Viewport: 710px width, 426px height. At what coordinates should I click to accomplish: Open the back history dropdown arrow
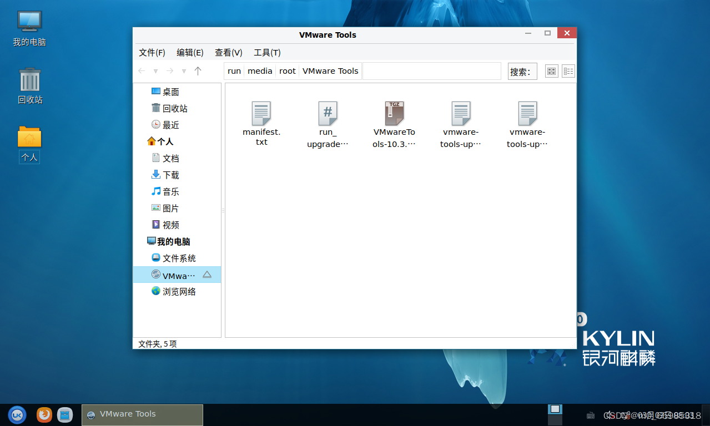(x=156, y=72)
